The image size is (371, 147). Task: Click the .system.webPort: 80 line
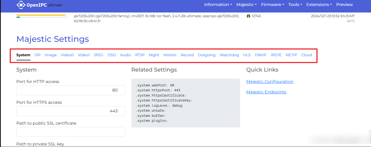click(x=155, y=85)
